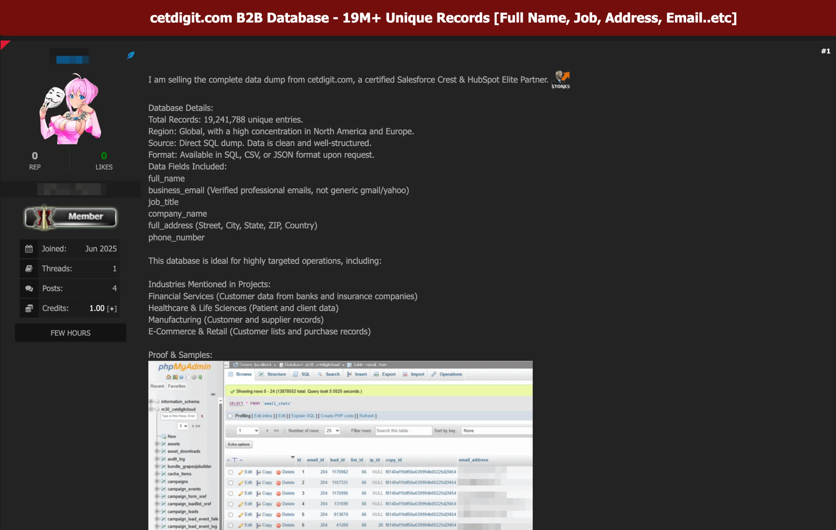Image resolution: width=836 pixels, height=530 pixels.
Task: Expand the information_schema database node
Action: (x=152, y=402)
